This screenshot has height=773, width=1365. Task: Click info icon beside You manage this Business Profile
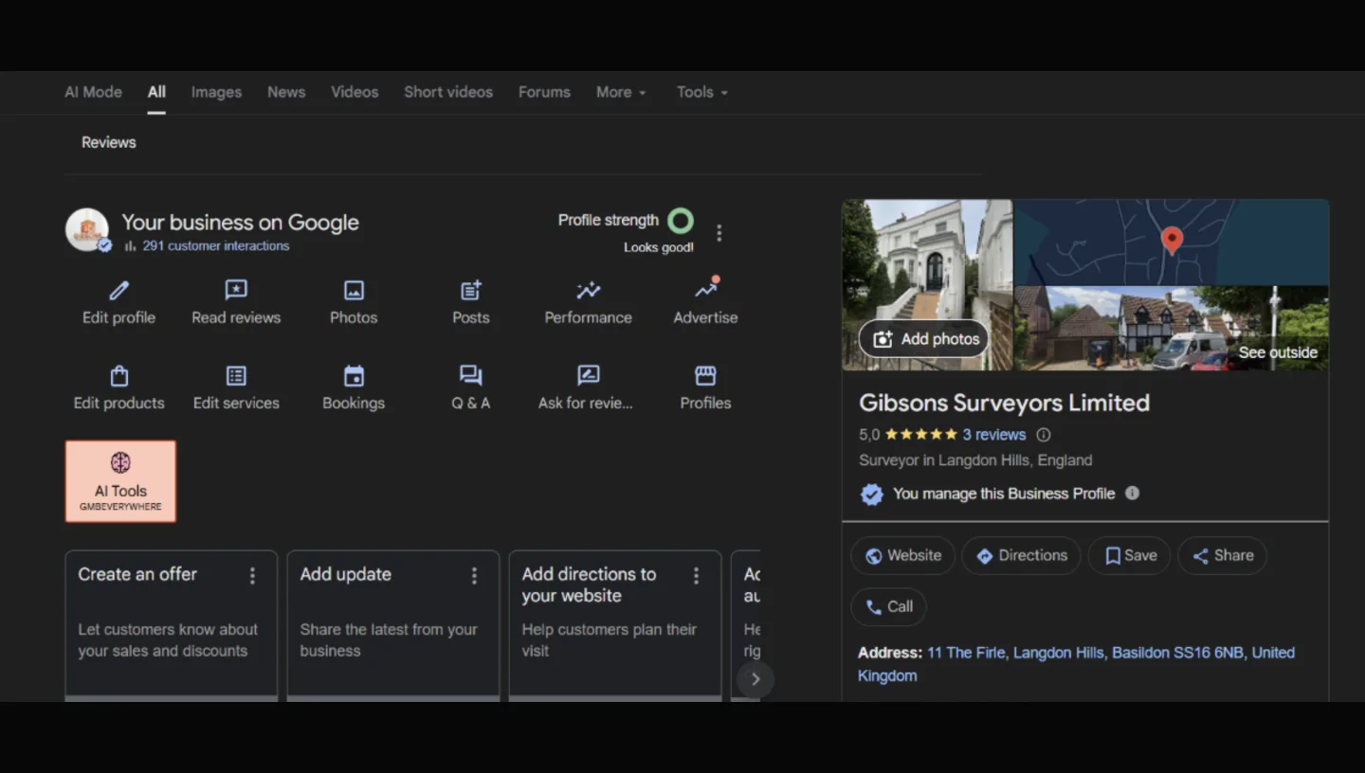[x=1132, y=493]
